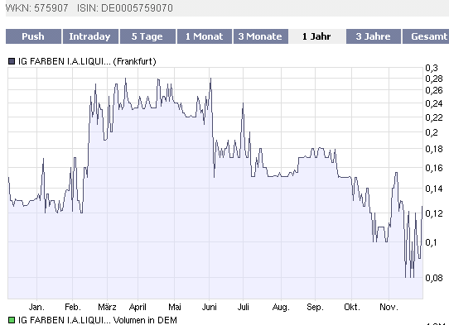The image size is (449, 325).
Task: Click the ISIN: DE0005759070 text
Action: click(125, 8)
